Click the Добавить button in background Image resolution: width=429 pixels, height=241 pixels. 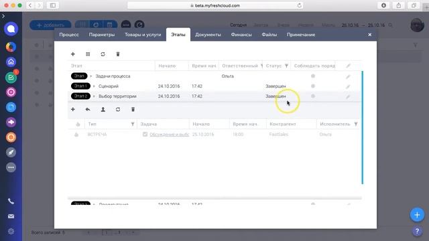50,25
